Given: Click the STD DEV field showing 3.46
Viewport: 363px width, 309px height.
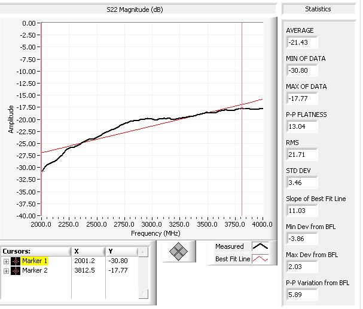Looking at the screenshot, I should 302,183.
